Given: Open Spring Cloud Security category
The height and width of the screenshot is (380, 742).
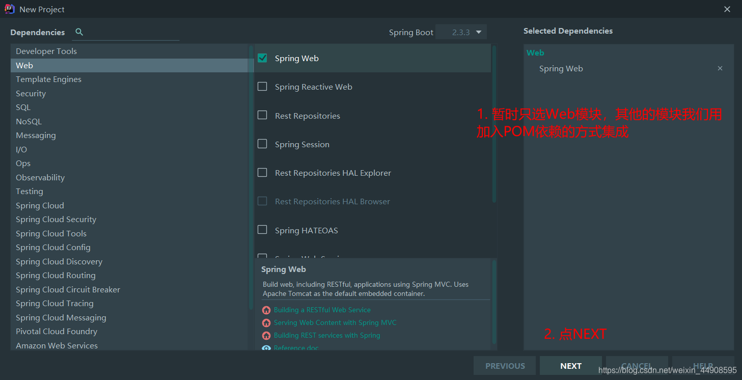Looking at the screenshot, I should [x=130, y=219].
